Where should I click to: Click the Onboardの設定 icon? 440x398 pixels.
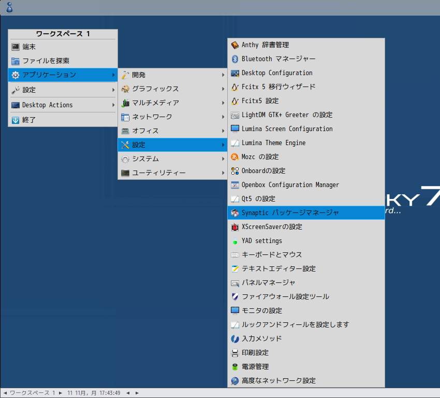tap(235, 171)
